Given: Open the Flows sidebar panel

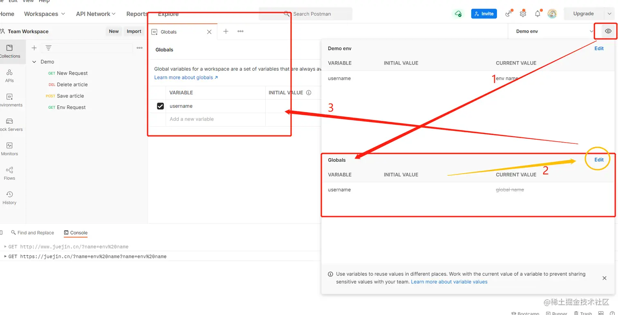Looking at the screenshot, I should (x=9, y=174).
